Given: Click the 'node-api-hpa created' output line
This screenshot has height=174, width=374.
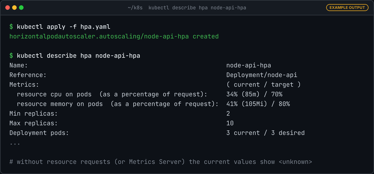Looking at the screenshot, I should [114, 36].
